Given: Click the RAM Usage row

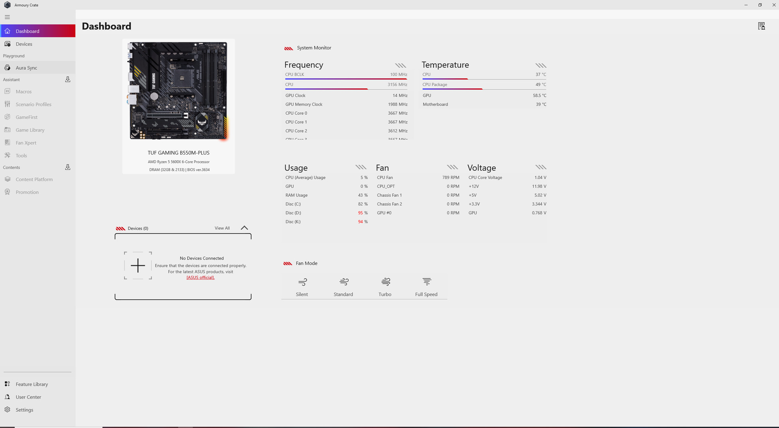Looking at the screenshot, I should (x=326, y=195).
